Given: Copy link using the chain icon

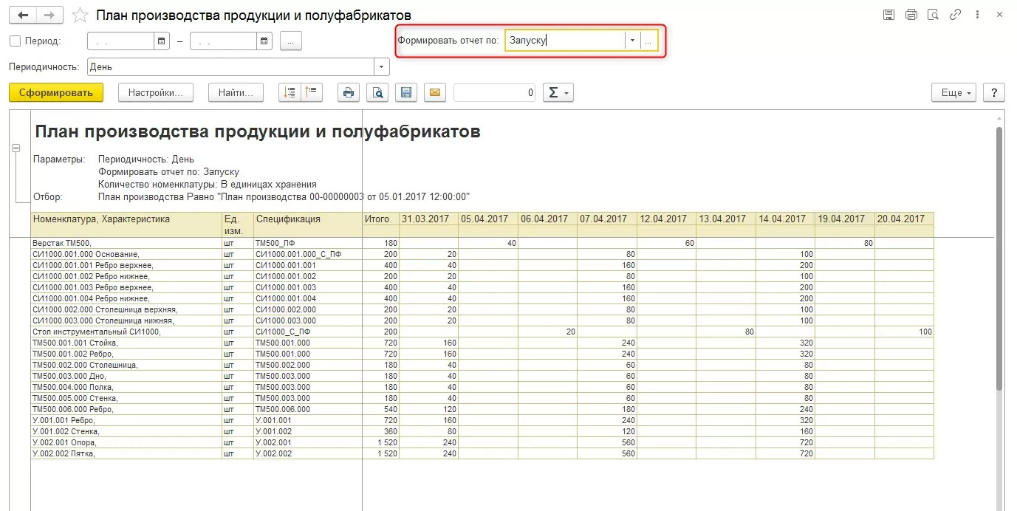Looking at the screenshot, I should pyautogui.click(x=956, y=15).
